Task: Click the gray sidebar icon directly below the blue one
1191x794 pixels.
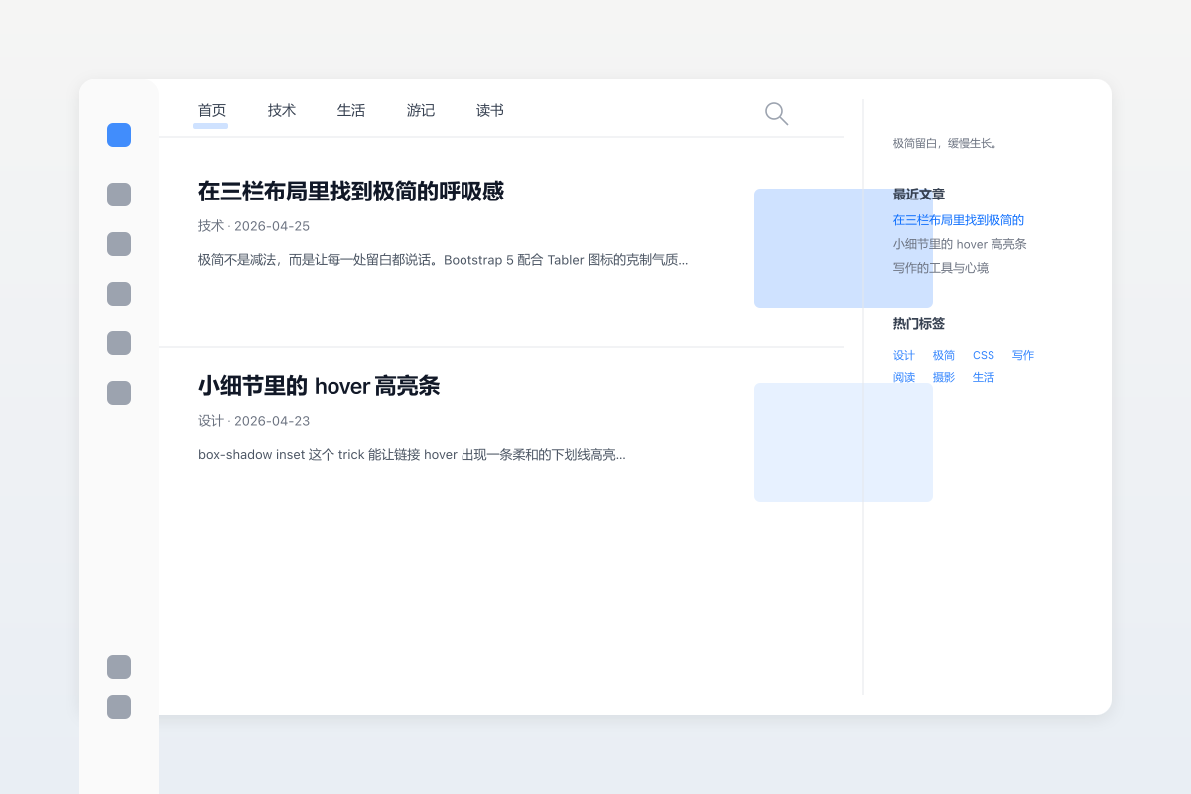Action: coord(119,195)
